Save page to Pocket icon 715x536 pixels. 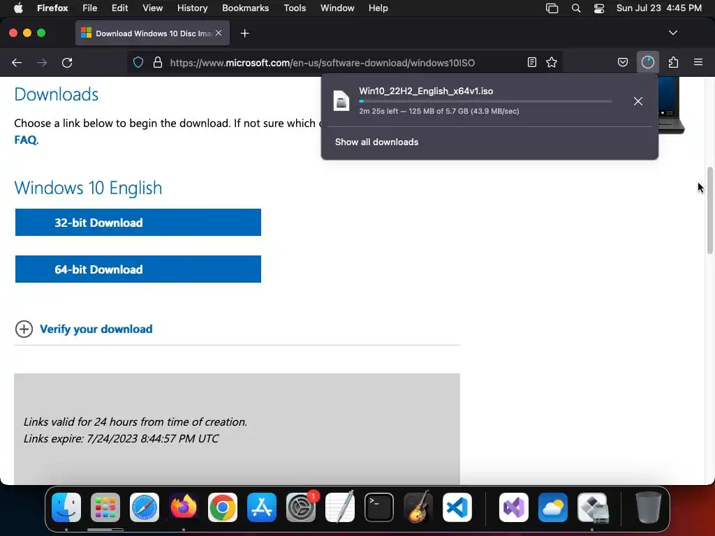click(x=622, y=62)
